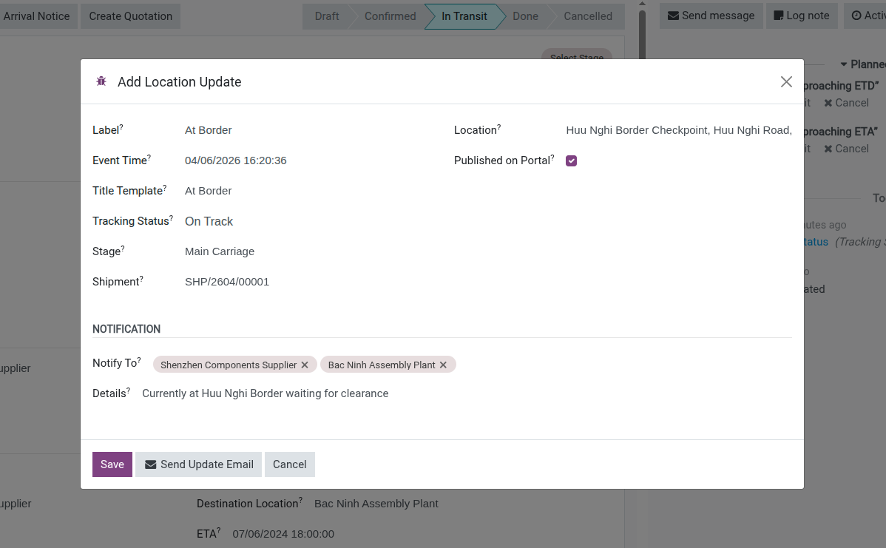The image size is (886, 548).
Task: Switch status to Done
Action: [525, 16]
